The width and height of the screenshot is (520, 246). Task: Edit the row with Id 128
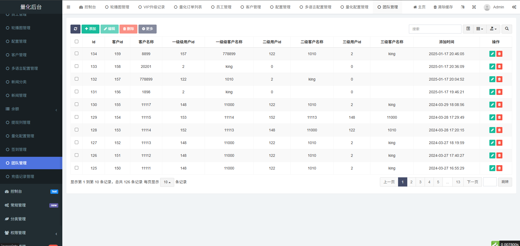492,130
